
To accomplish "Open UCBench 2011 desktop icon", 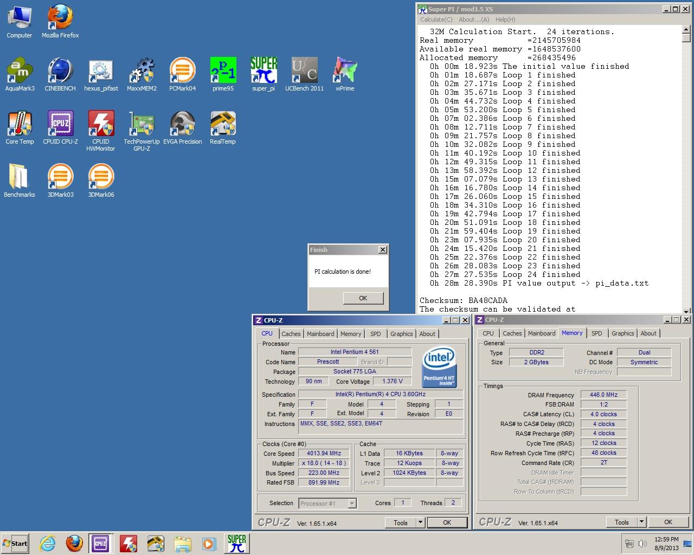I will (x=304, y=75).
